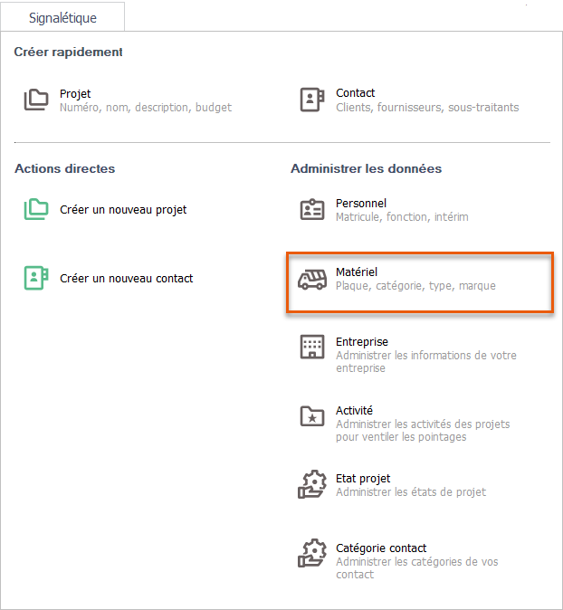The width and height of the screenshot is (563, 610).
Task: Click the Catégorie contact gear icon
Action: click(311, 554)
